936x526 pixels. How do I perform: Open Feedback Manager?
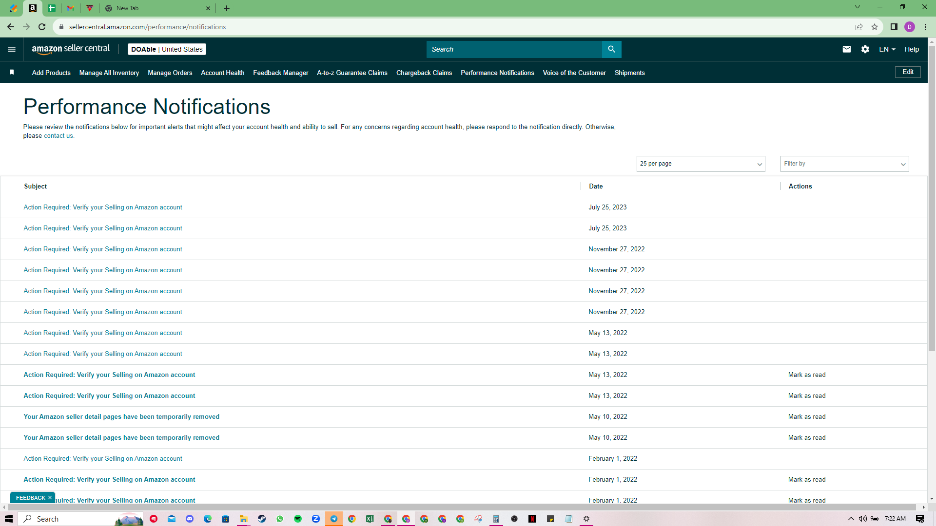pyautogui.click(x=281, y=73)
